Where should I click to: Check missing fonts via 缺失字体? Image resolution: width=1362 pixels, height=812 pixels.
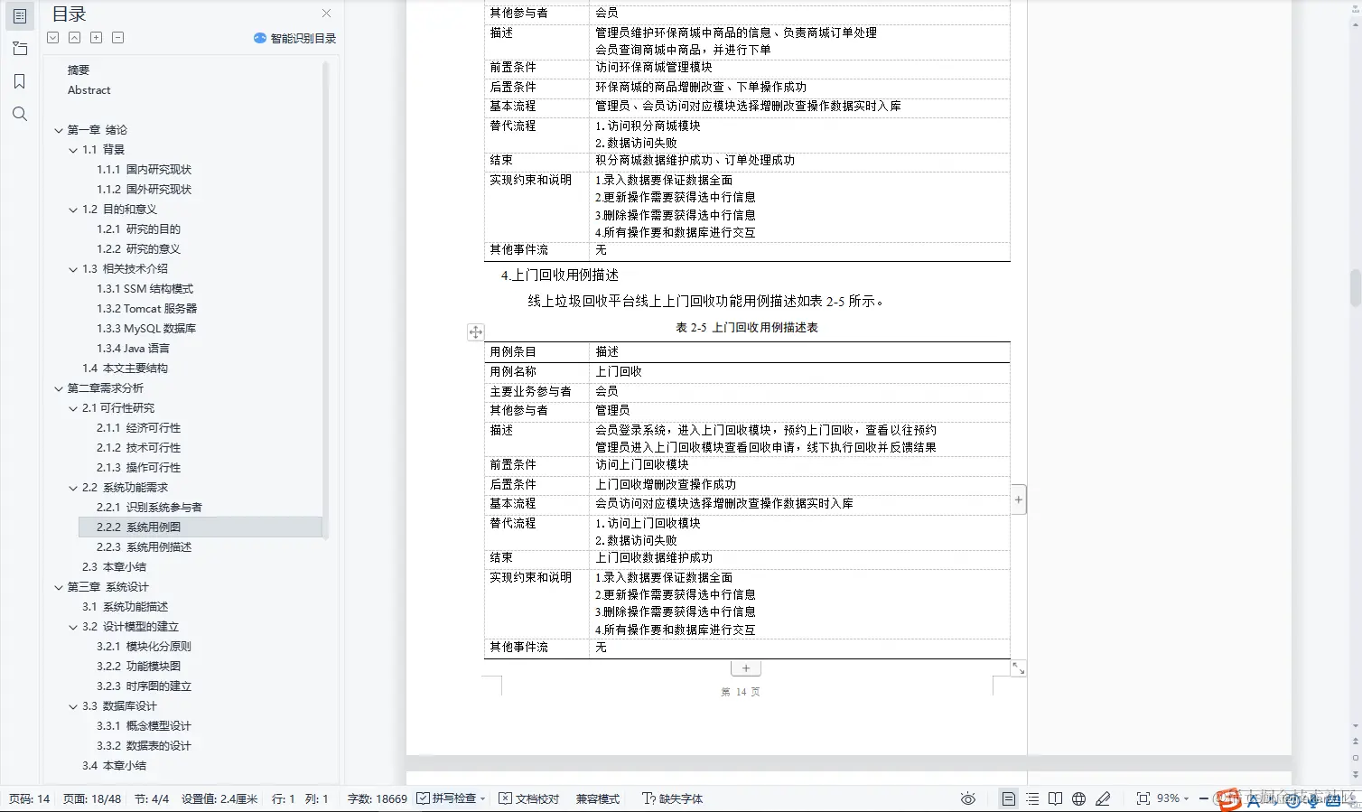(x=672, y=798)
